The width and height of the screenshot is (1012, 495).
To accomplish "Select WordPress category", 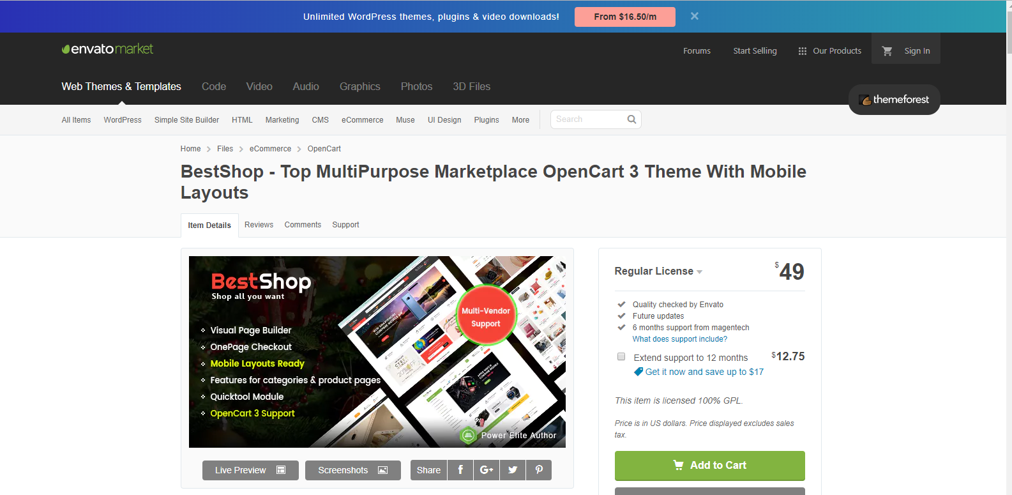I will coord(123,120).
